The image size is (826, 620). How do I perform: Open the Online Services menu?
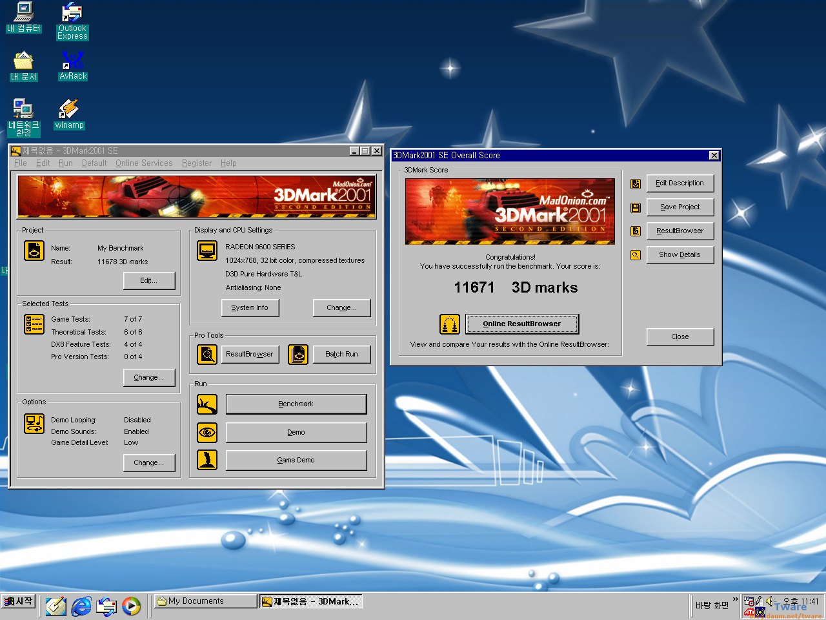pyautogui.click(x=144, y=163)
